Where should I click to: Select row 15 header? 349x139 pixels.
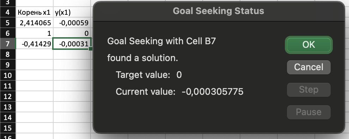click(8, 128)
